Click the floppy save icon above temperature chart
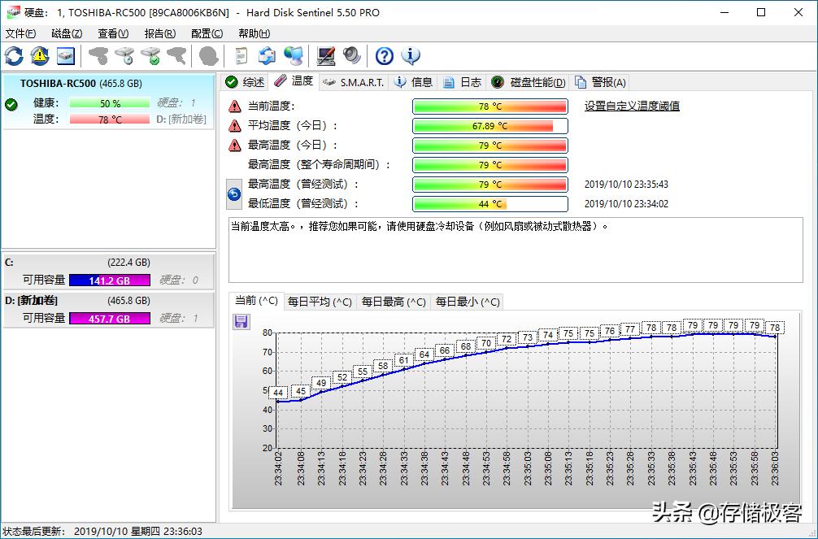 tap(240, 322)
